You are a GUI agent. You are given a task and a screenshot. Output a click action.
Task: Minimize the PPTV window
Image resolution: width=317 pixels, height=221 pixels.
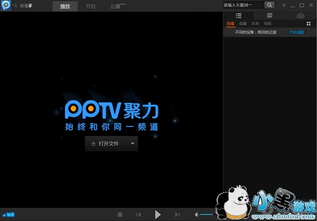pos(293,6)
